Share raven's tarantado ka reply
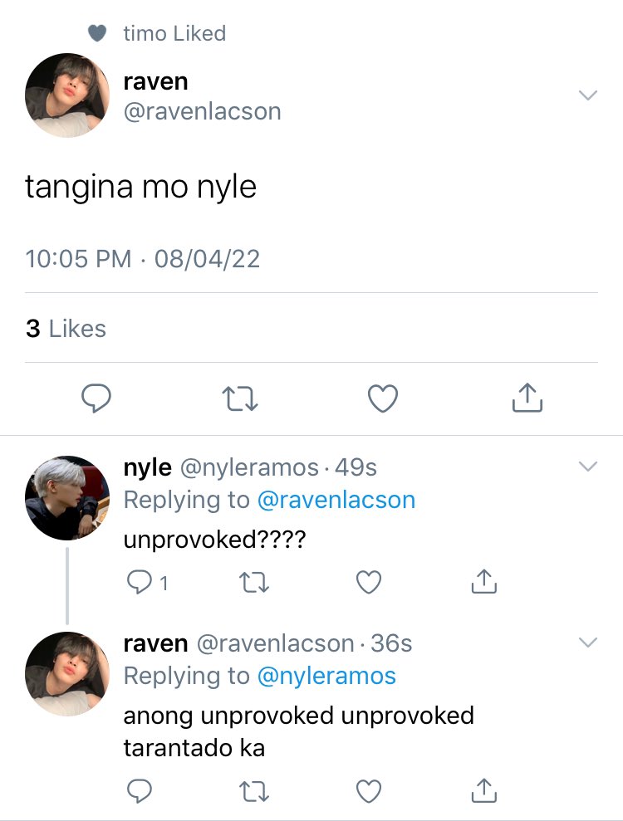The width and height of the screenshot is (623, 821). pos(483,790)
